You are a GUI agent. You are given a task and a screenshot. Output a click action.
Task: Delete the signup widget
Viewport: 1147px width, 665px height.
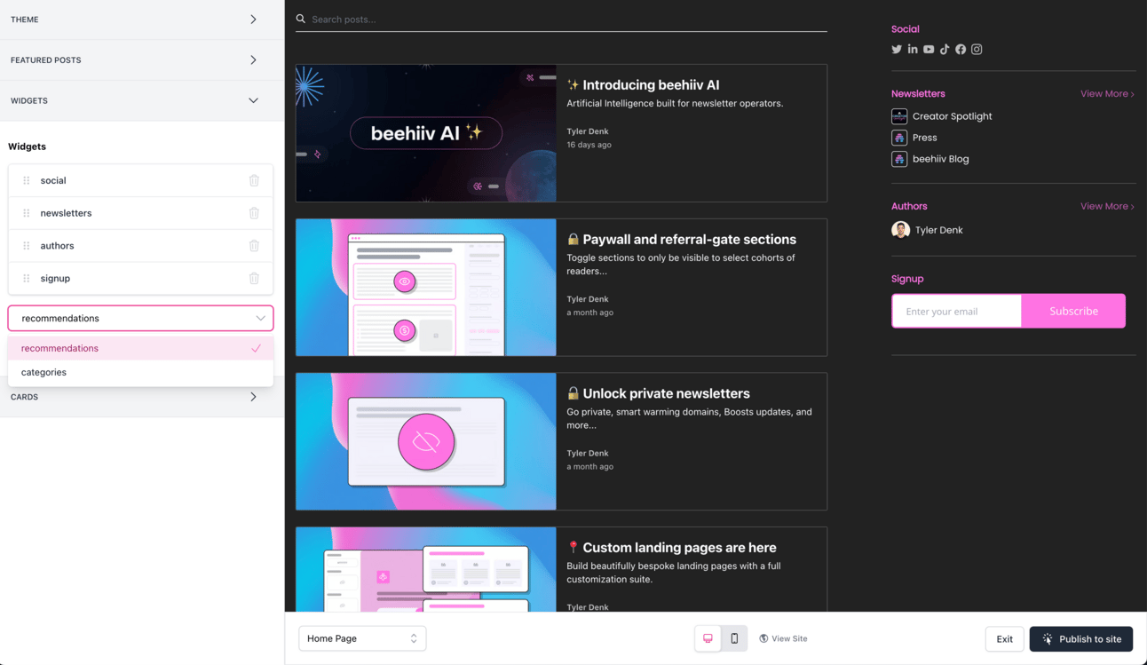[254, 278]
